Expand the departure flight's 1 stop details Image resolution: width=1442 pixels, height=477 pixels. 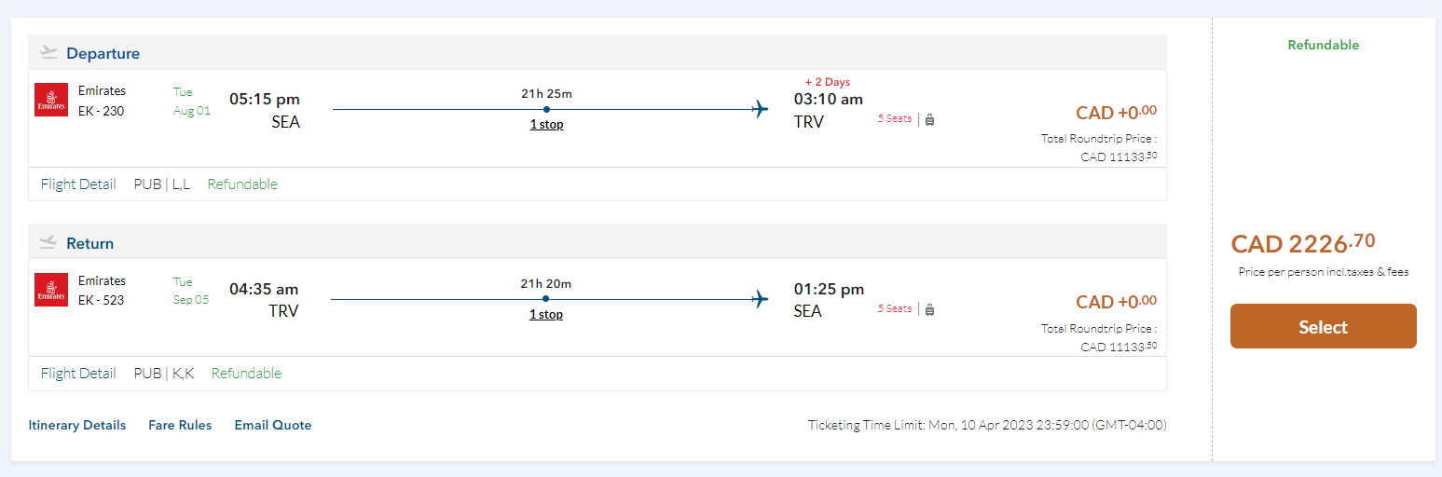point(546,124)
